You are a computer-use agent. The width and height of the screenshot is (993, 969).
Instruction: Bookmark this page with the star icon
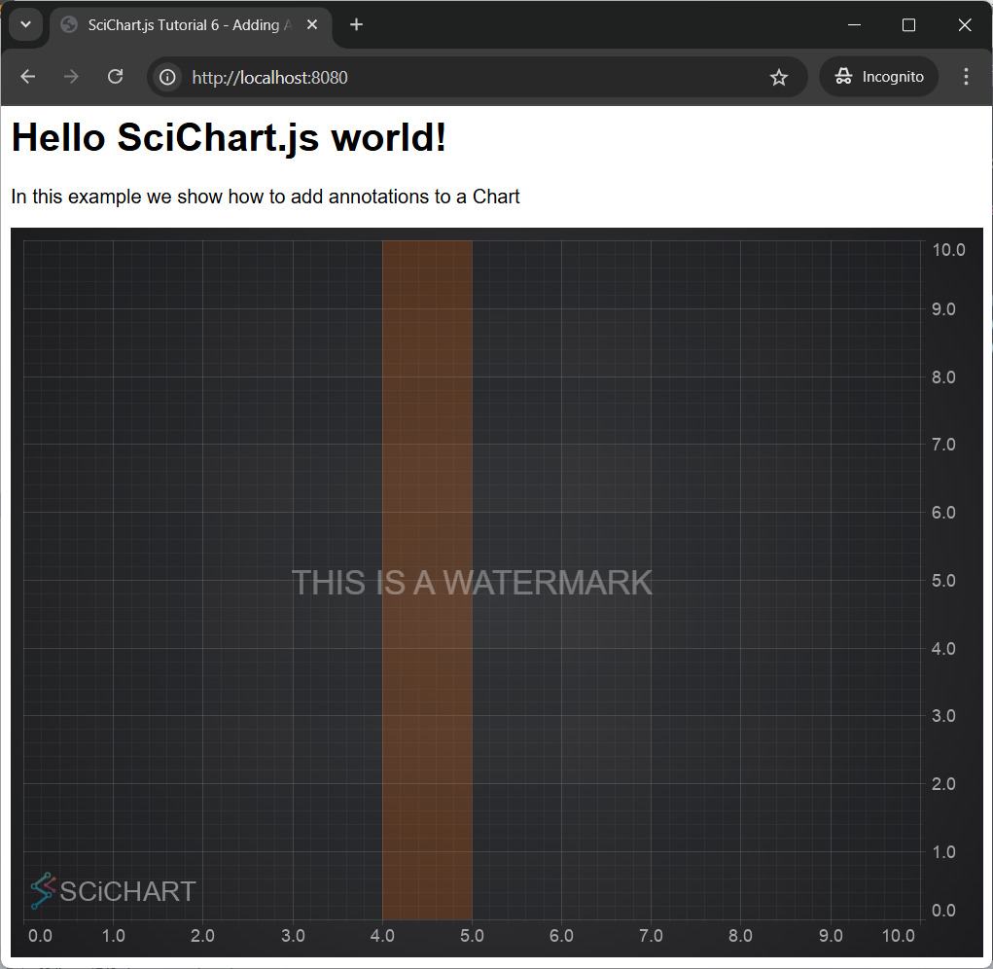point(778,77)
